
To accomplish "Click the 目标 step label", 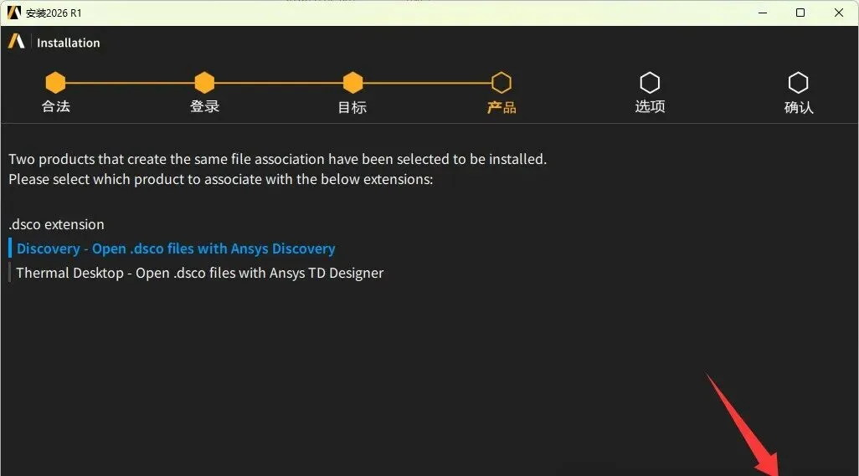I will pos(352,107).
